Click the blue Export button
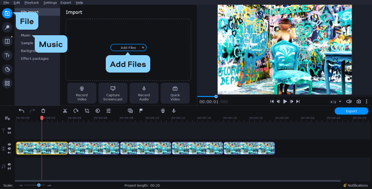This screenshot has height=189, width=372. click(x=352, y=111)
